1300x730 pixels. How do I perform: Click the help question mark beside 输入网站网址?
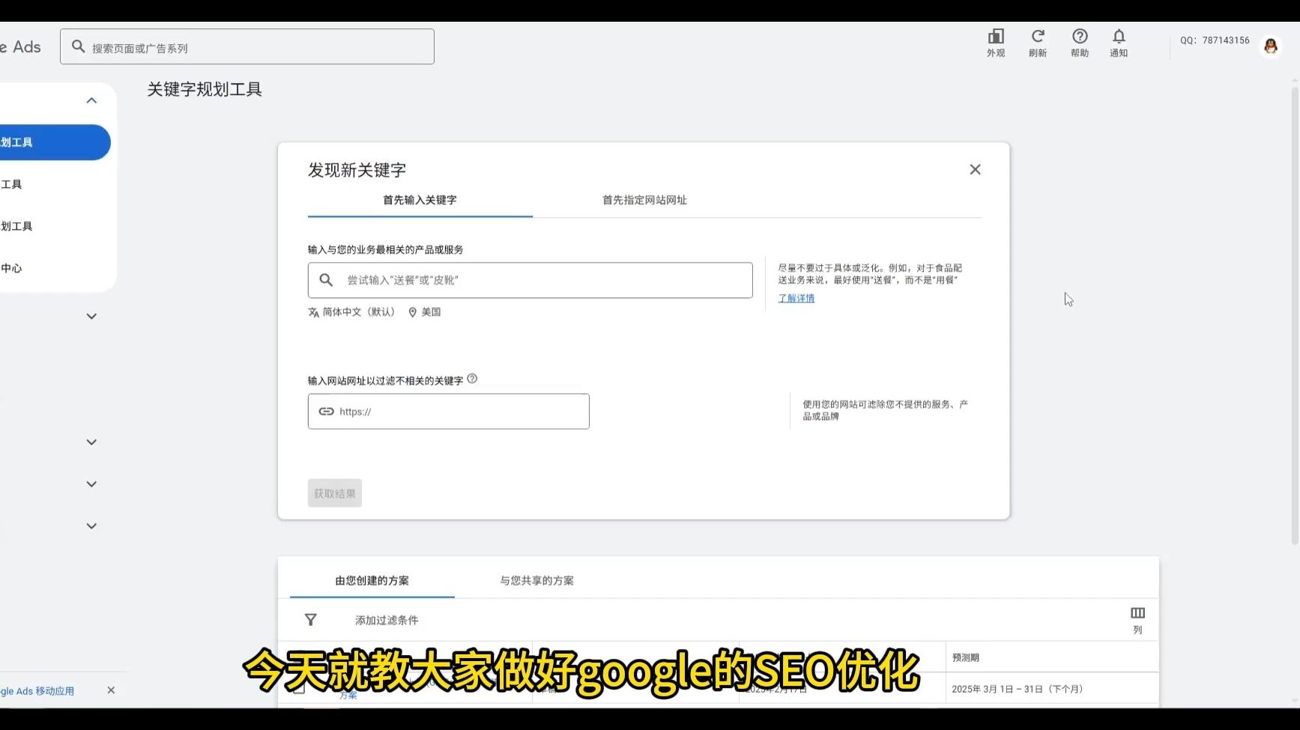pyautogui.click(x=472, y=379)
